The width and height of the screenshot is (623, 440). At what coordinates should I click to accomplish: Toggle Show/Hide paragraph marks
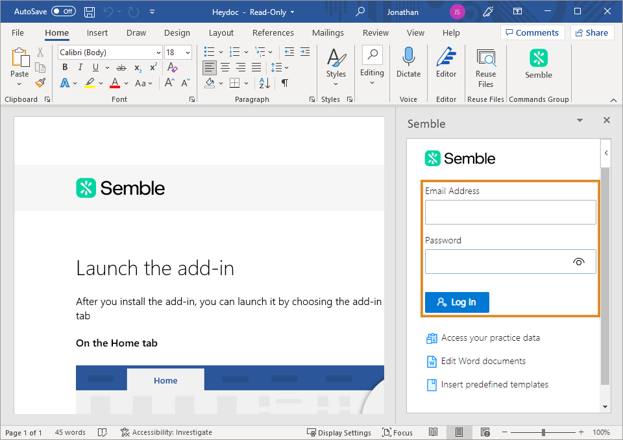(285, 82)
